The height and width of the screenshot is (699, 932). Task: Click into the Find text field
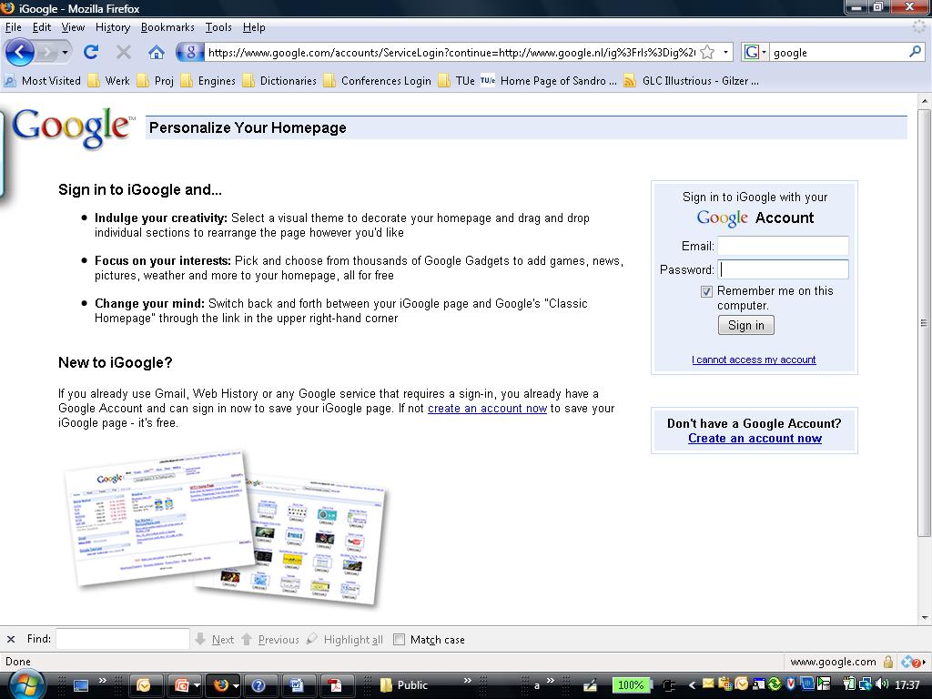pos(123,640)
